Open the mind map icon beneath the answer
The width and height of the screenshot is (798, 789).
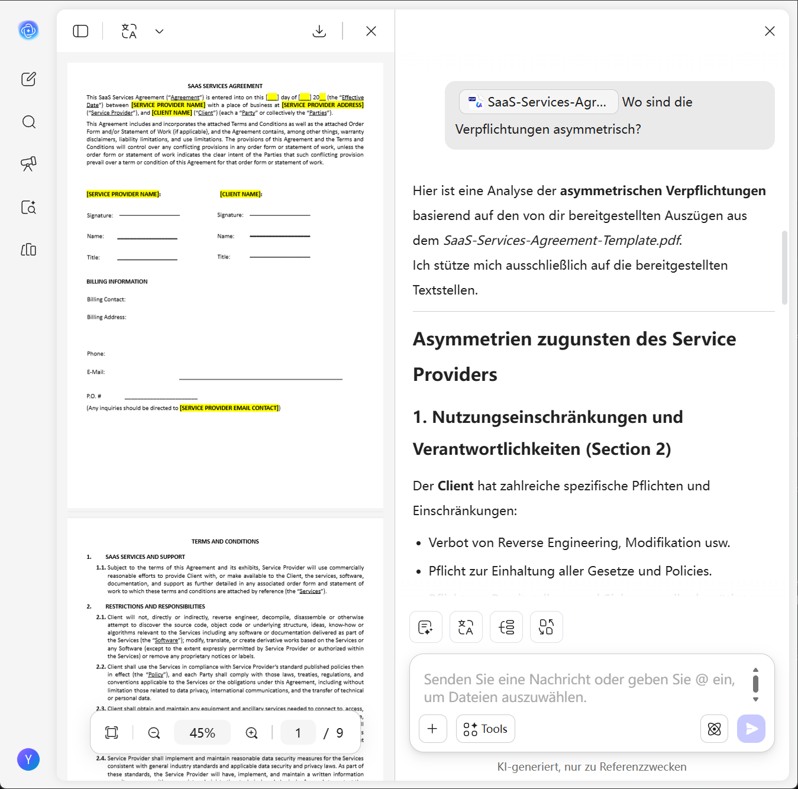[x=506, y=627]
